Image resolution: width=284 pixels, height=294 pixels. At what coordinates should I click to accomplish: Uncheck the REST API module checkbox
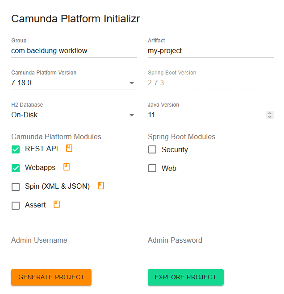pyautogui.click(x=16, y=149)
